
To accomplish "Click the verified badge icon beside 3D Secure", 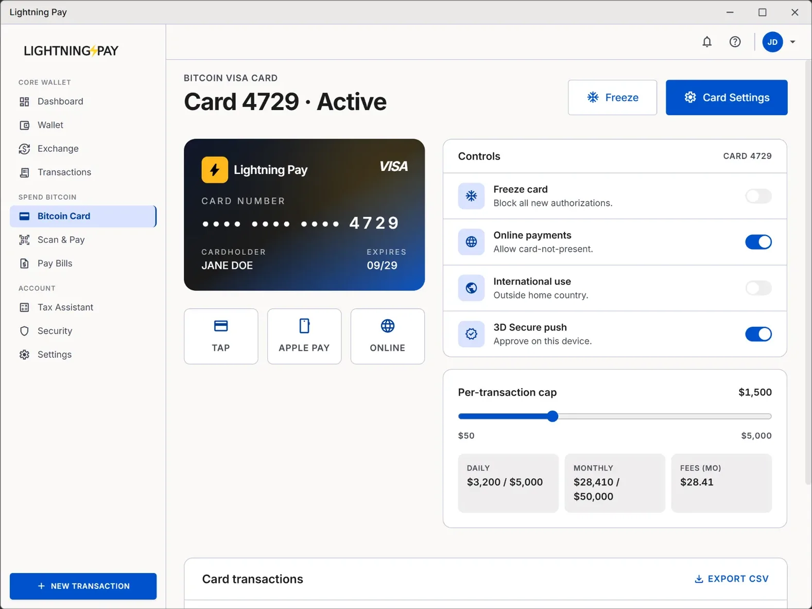I will (471, 334).
